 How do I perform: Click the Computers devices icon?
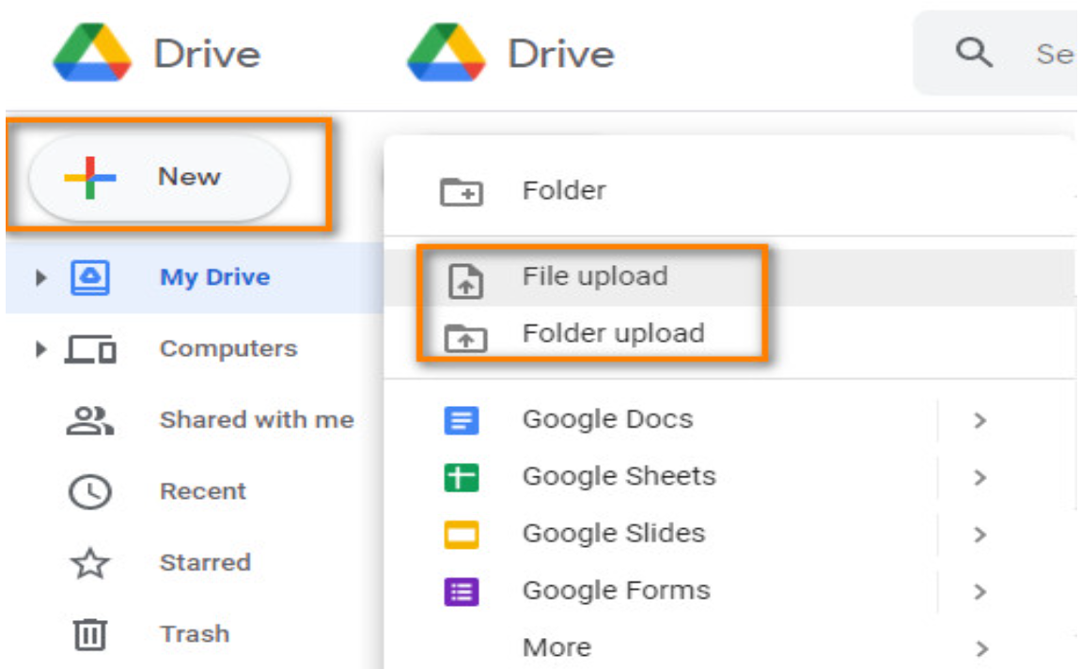[90, 349]
